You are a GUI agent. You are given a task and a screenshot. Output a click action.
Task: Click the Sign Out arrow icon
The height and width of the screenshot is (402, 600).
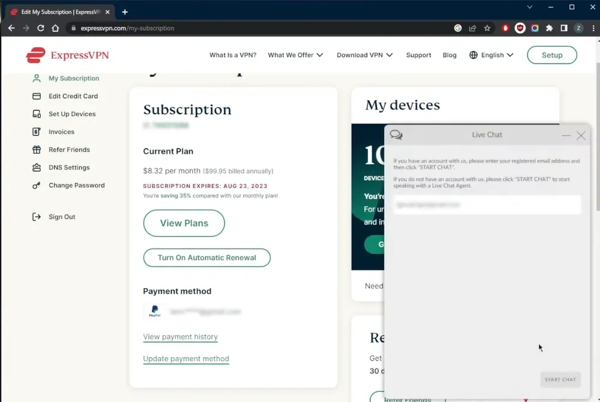tap(37, 217)
